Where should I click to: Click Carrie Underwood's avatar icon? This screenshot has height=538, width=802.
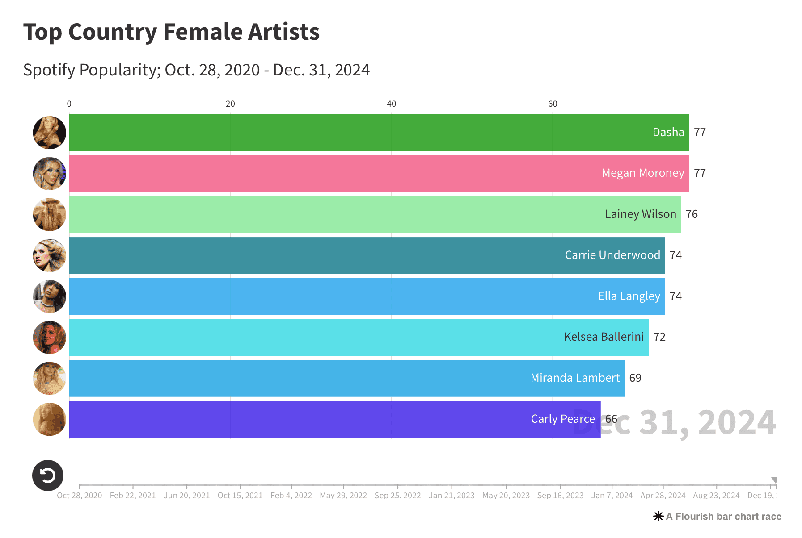pos(49,255)
